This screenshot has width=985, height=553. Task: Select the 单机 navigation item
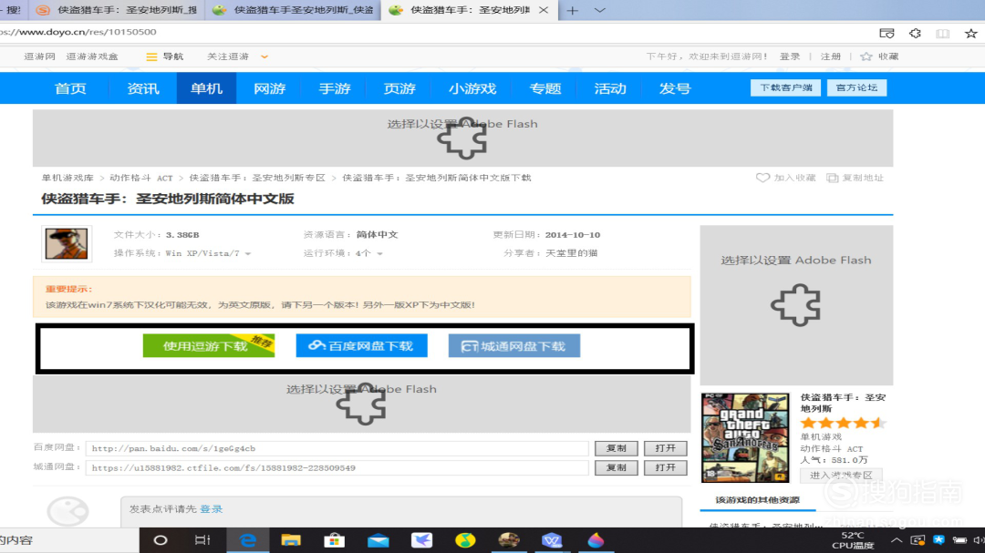point(206,88)
